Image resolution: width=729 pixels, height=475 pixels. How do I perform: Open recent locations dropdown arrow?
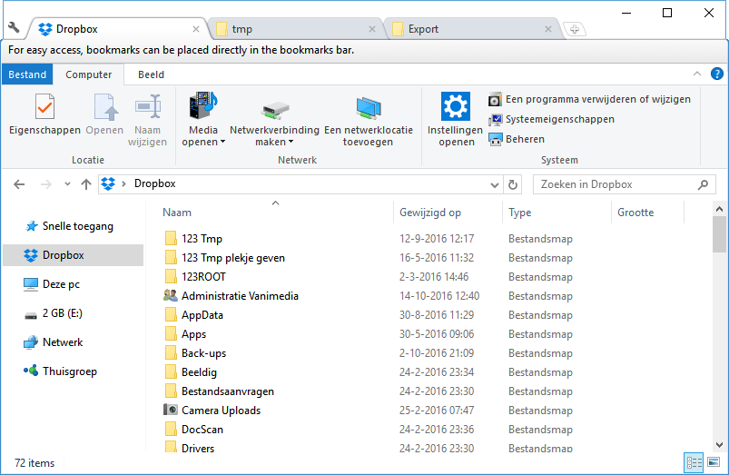(x=67, y=184)
